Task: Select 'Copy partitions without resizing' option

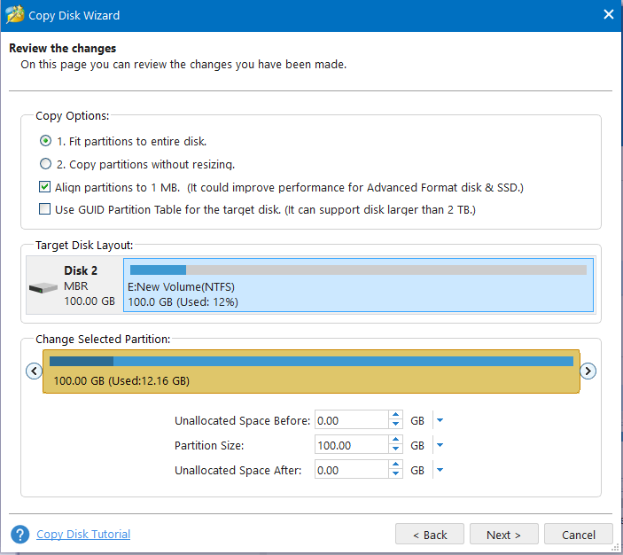Action: click(45, 164)
